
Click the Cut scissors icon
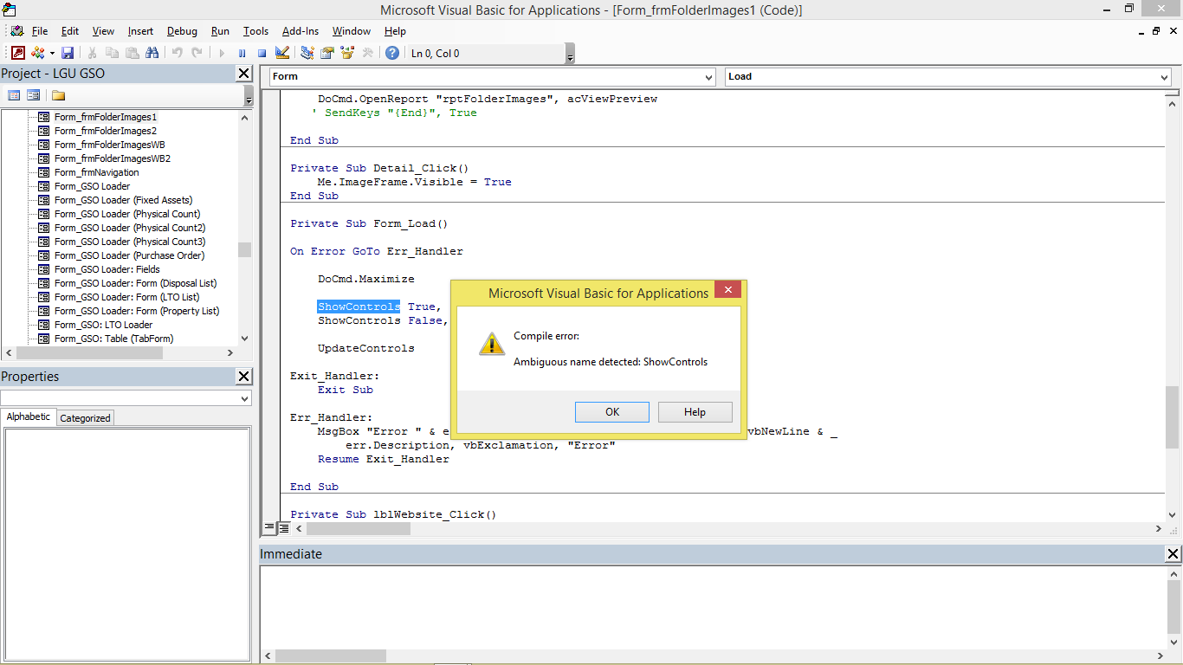pyautogui.click(x=92, y=53)
